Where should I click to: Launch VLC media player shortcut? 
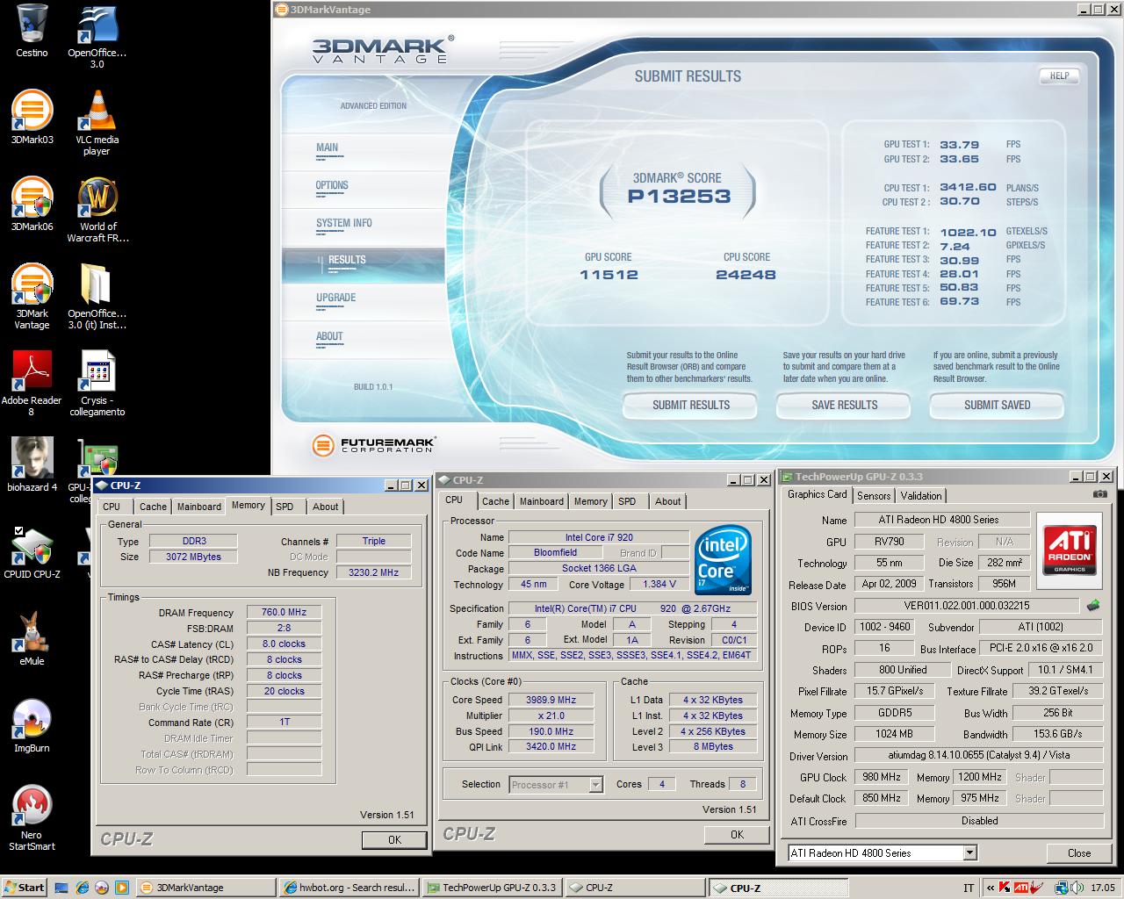tap(97, 123)
